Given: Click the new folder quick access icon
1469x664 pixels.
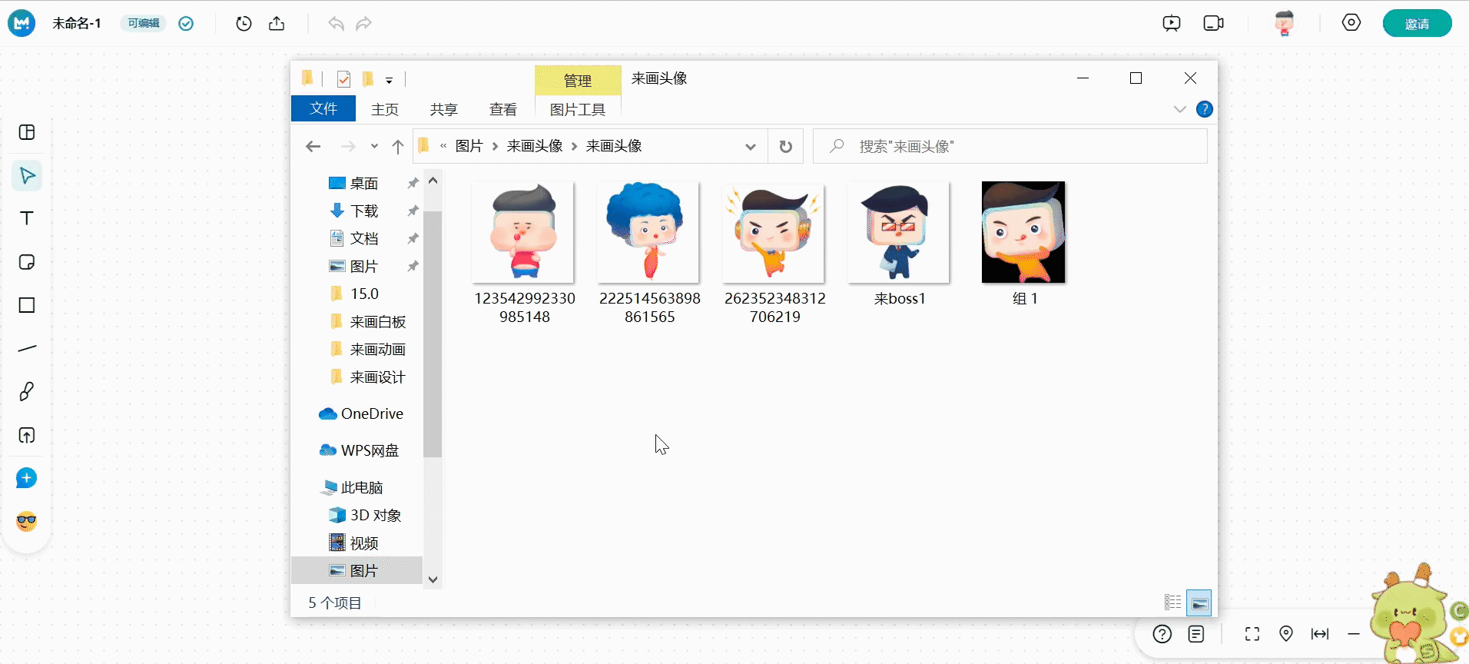Looking at the screenshot, I should [369, 78].
